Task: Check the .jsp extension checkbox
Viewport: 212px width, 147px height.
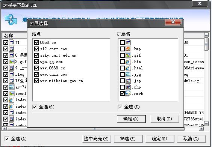Action: tap(123, 81)
